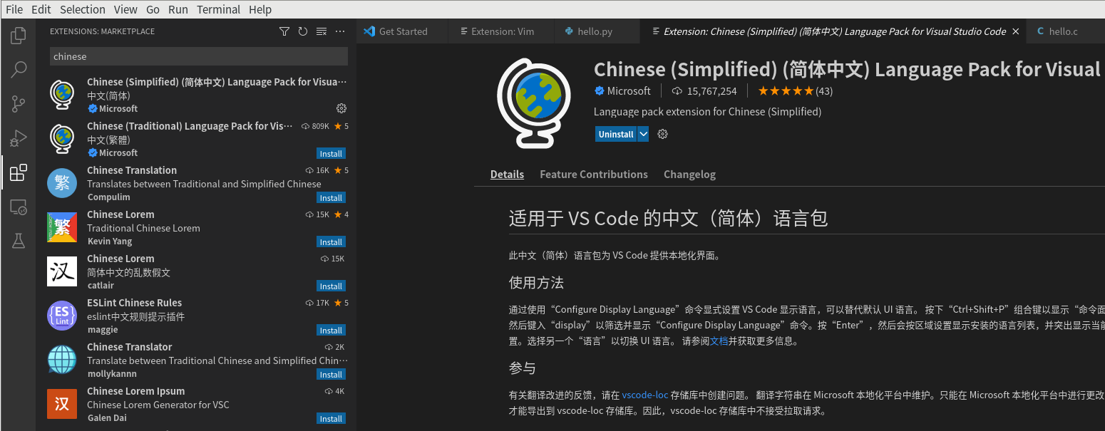The height and width of the screenshot is (431, 1105).
Task: Click the extensions search box containing chinese
Action: click(199, 56)
